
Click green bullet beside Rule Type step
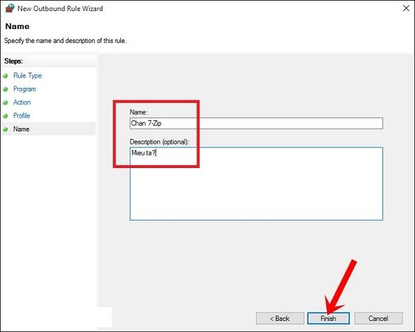pos(6,76)
